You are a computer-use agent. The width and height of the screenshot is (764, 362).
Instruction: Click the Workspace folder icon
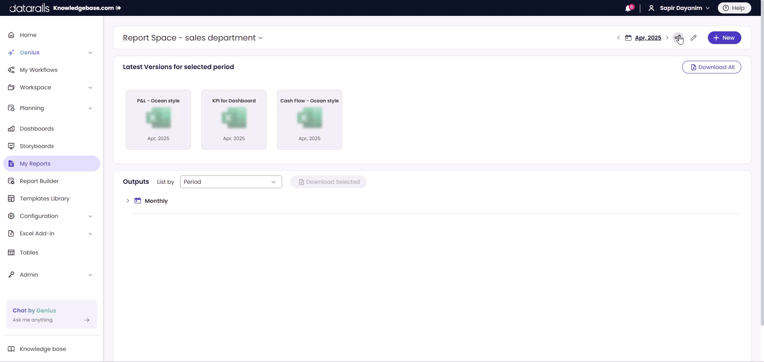(x=11, y=87)
